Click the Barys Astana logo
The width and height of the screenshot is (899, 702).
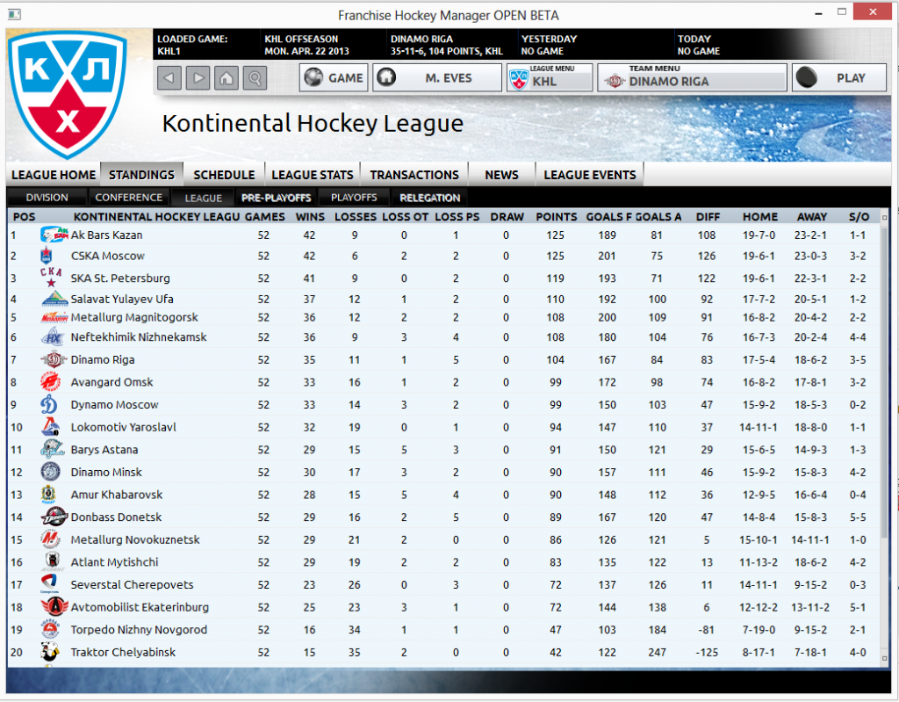pos(52,449)
